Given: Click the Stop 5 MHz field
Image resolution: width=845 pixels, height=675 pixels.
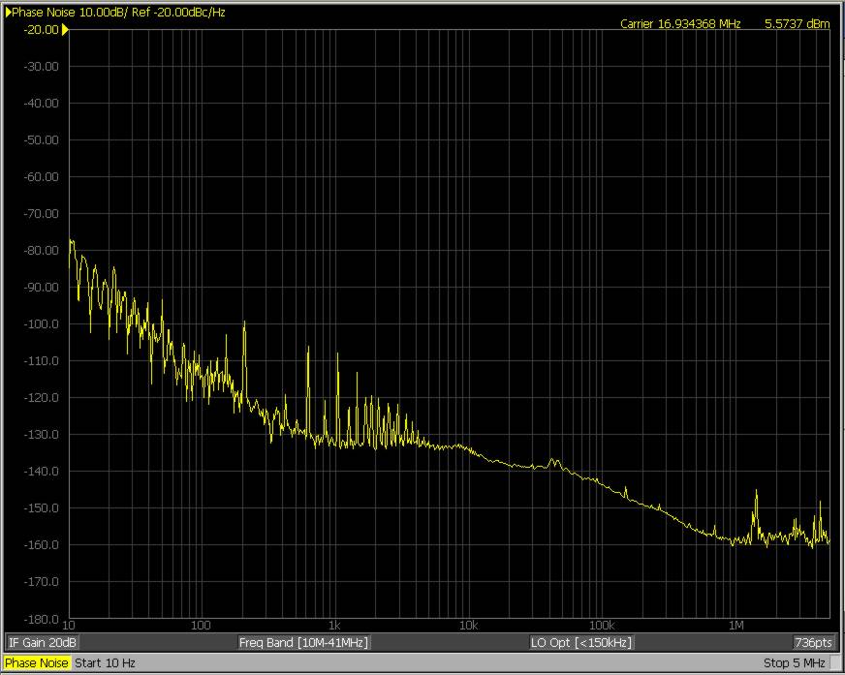Looking at the screenshot, I should pyautogui.click(x=794, y=663).
